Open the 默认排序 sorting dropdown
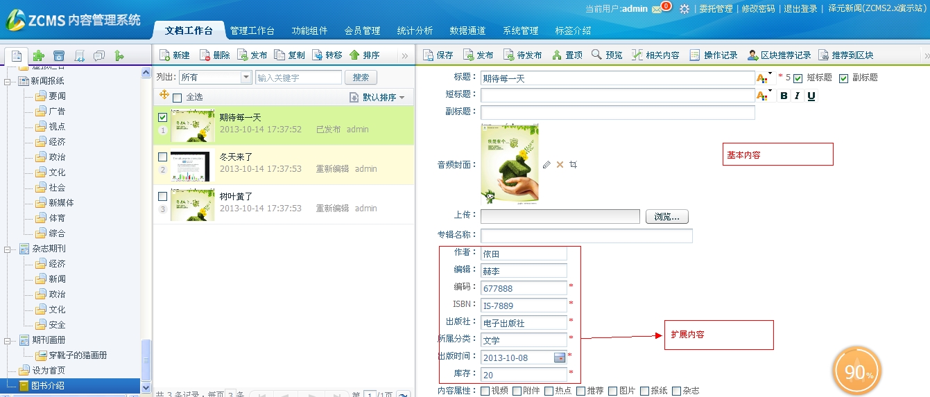The height and width of the screenshot is (397, 930). click(402, 98)
